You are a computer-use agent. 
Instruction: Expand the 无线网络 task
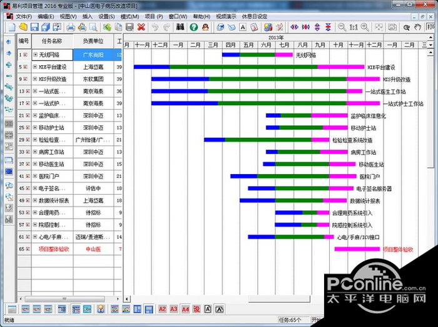(35, 55)
